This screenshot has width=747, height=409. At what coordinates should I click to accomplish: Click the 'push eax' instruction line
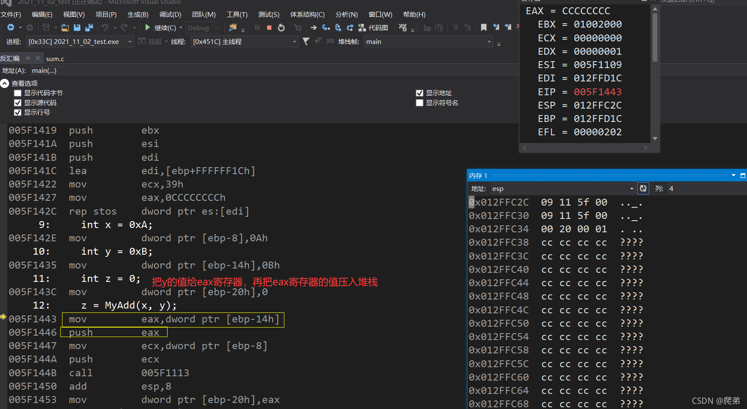pos(114,332)
